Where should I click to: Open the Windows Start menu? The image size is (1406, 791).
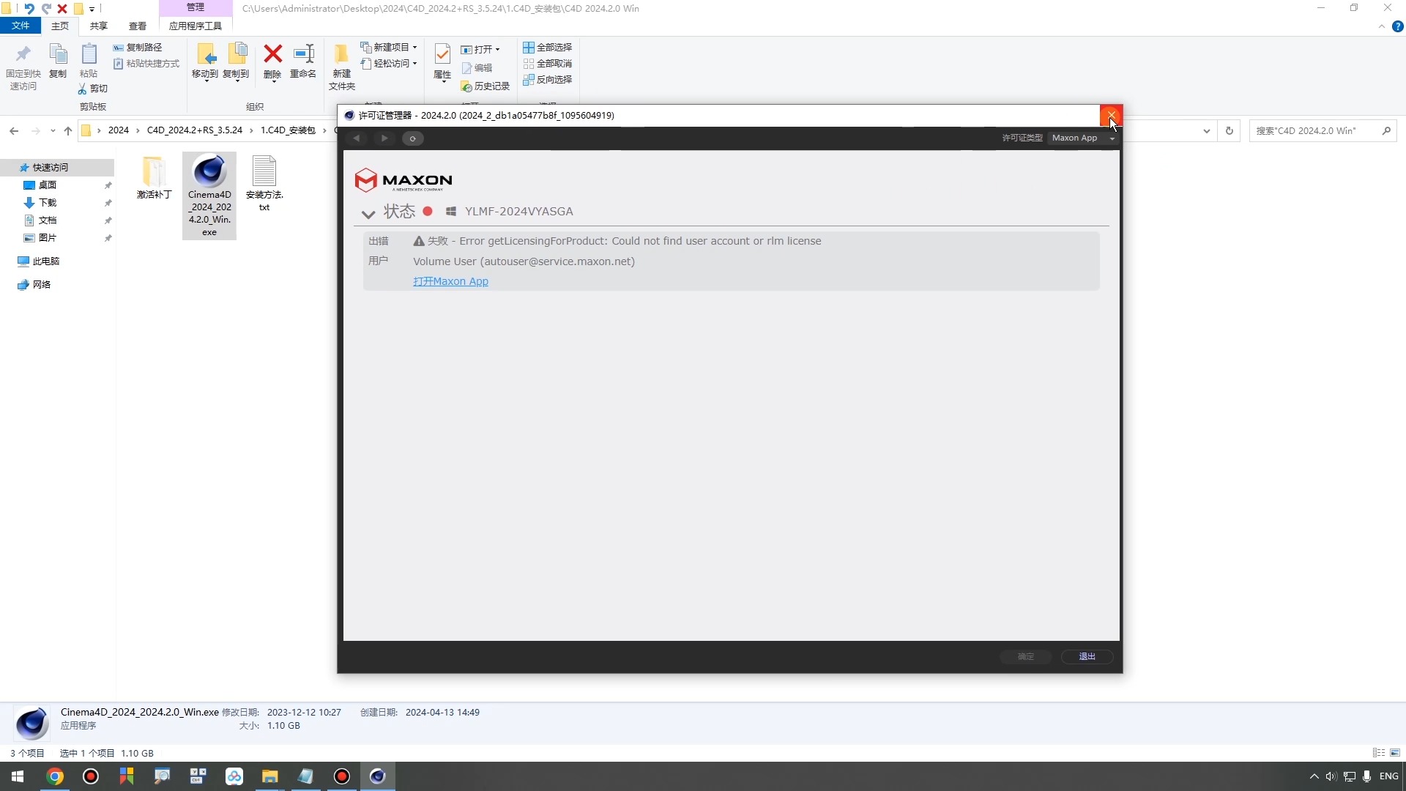click(x=18, y=776)
